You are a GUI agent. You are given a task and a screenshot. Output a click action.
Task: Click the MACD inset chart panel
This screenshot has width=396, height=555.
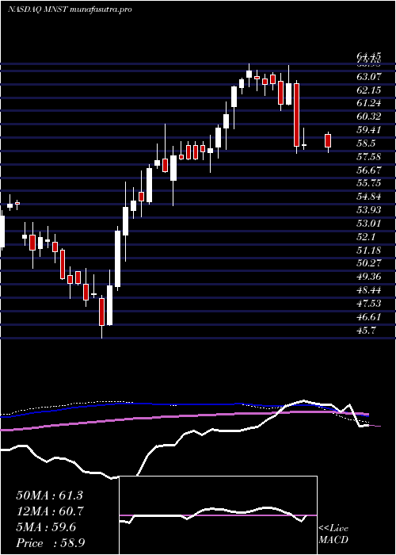218,515
